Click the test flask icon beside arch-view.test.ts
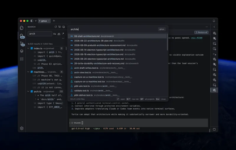Screen dimensions: 236x150 pyautogui.click(x=72, y=73)
